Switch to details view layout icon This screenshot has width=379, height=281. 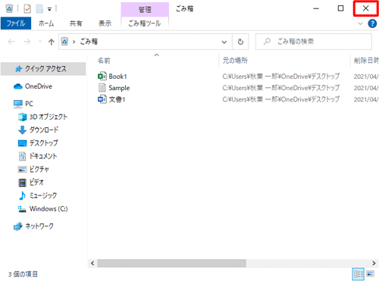click(x=359, y=274)
